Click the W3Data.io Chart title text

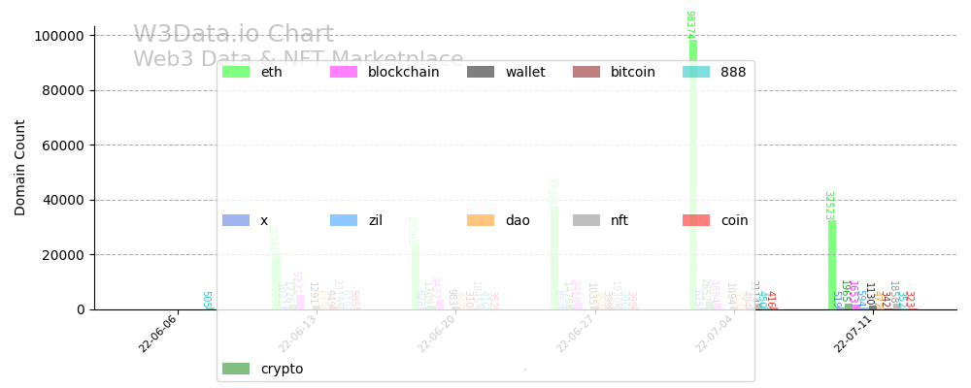[x=233, y=35]
